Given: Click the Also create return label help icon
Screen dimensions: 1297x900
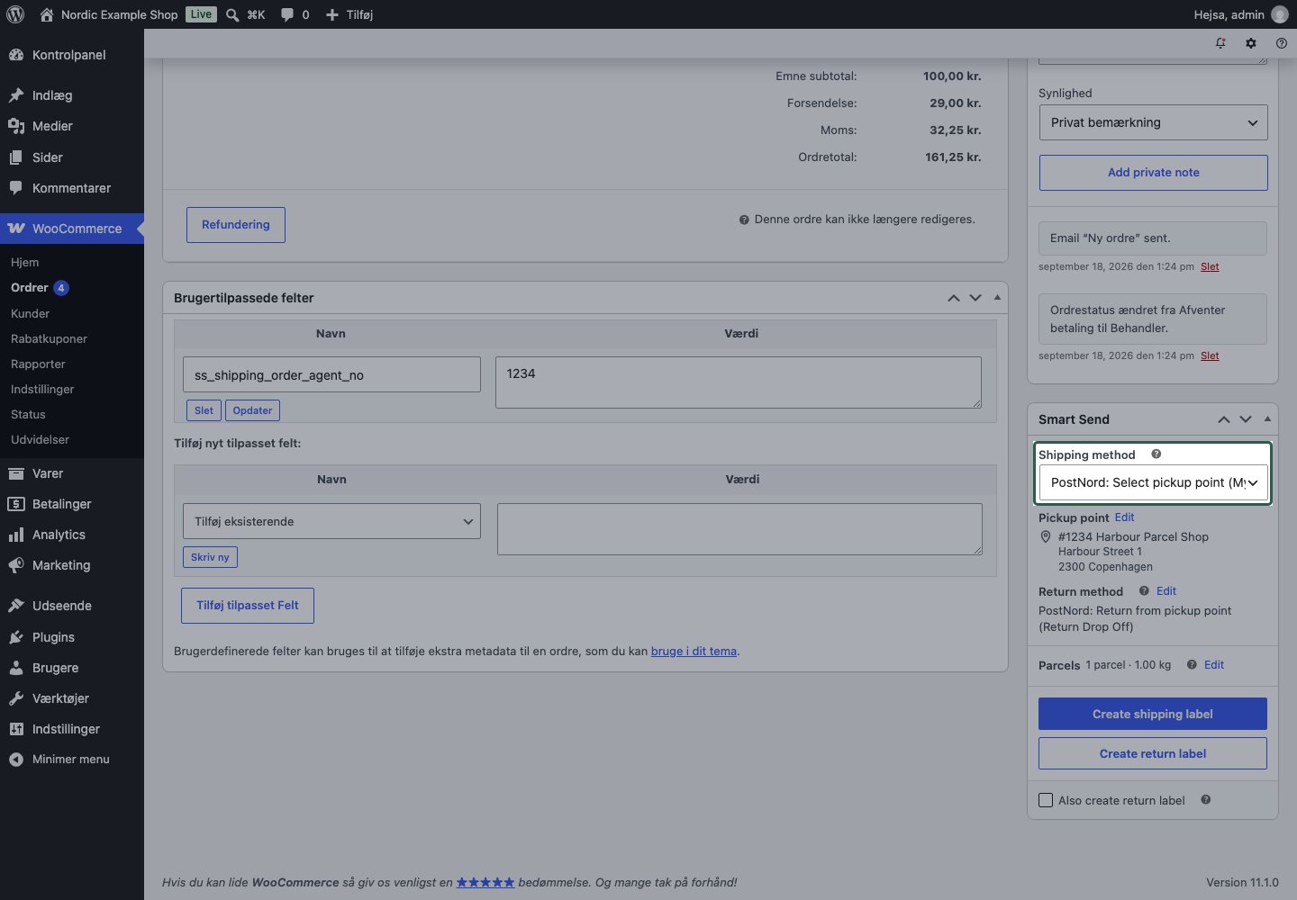Looking at the screenshot, I should [x=1206, y=800].
